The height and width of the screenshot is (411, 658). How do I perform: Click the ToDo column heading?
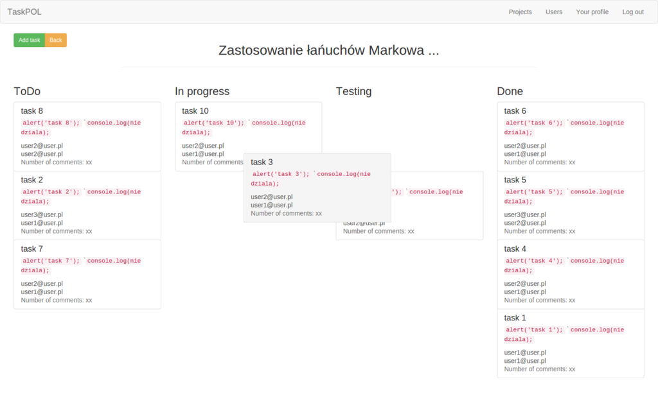click(x=27, y=91)
